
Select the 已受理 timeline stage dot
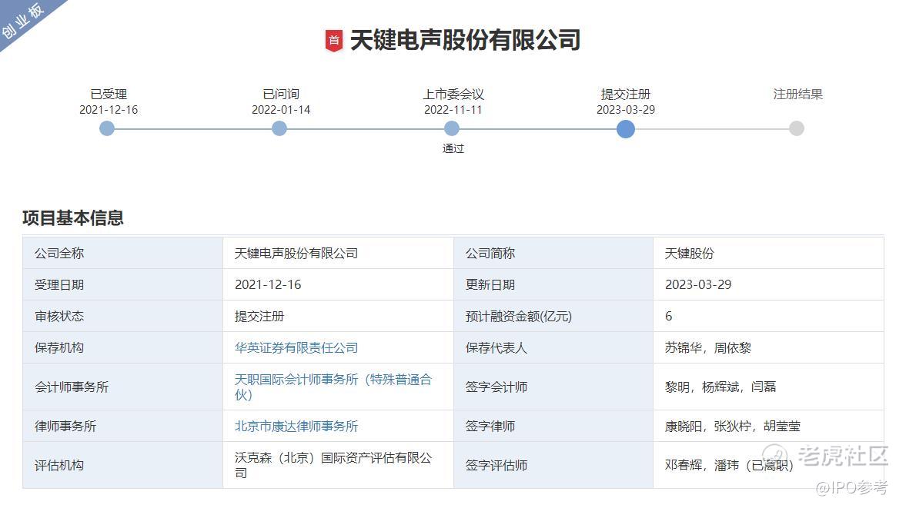pos(107,128)
